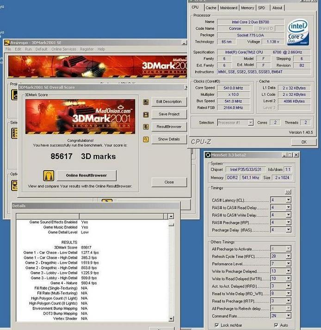Click the yellow Online ResultBrowser icon
321x330 pixels.
click(x=49, y=176)
